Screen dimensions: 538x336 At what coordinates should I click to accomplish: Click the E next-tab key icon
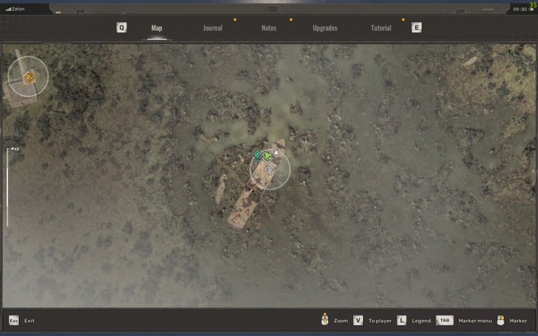click(x=416, y=28)
